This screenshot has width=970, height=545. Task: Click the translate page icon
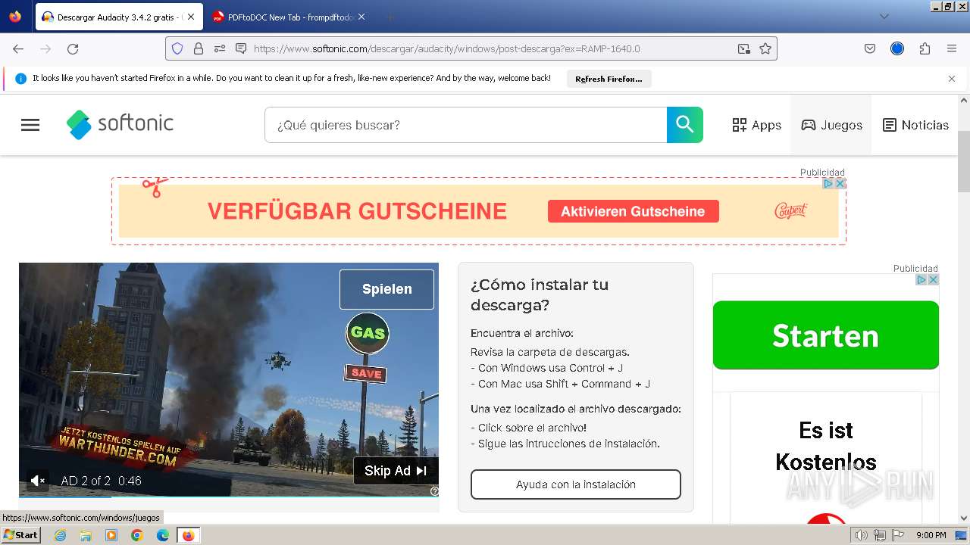tap(744, 48)
